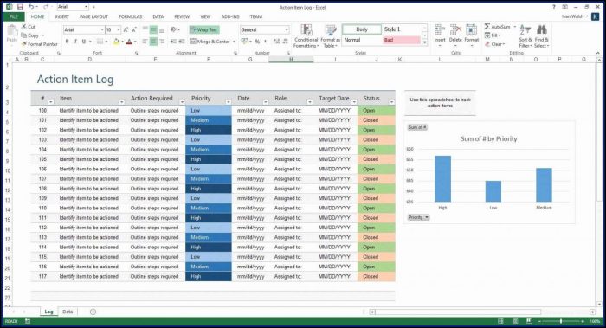The width and height of the screenshot is (606, 328).
Task: Switch to the REVIEW ribbon tab
Action: pyautogui.click(x=182, y=16)
